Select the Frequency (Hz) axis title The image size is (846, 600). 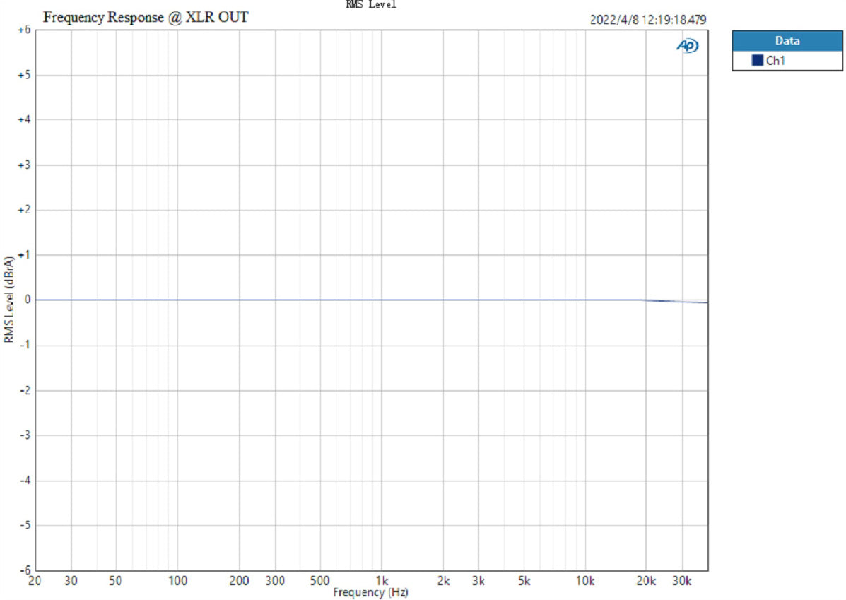click(370, 592)
